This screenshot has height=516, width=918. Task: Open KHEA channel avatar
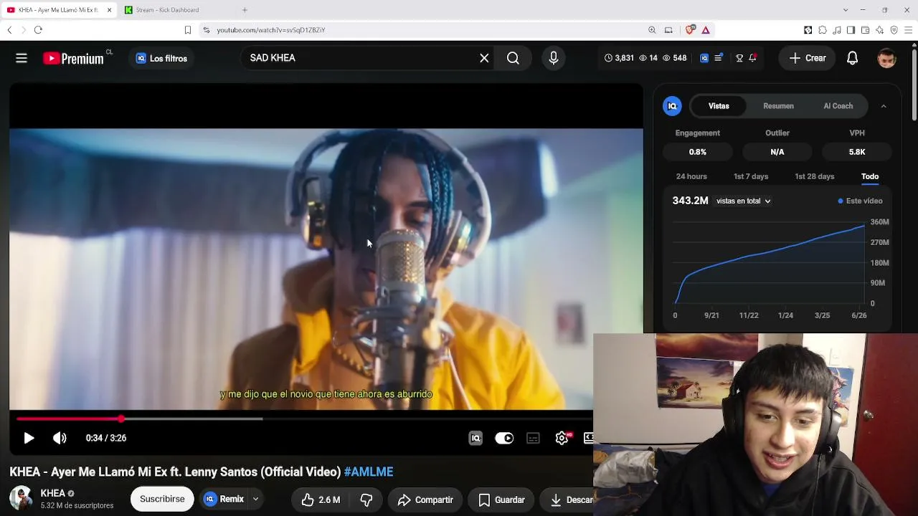pos(21,499)
